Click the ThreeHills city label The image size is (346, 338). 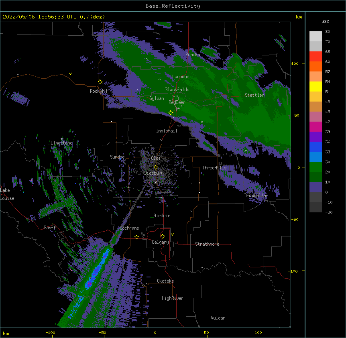click(x=214, y=168)
